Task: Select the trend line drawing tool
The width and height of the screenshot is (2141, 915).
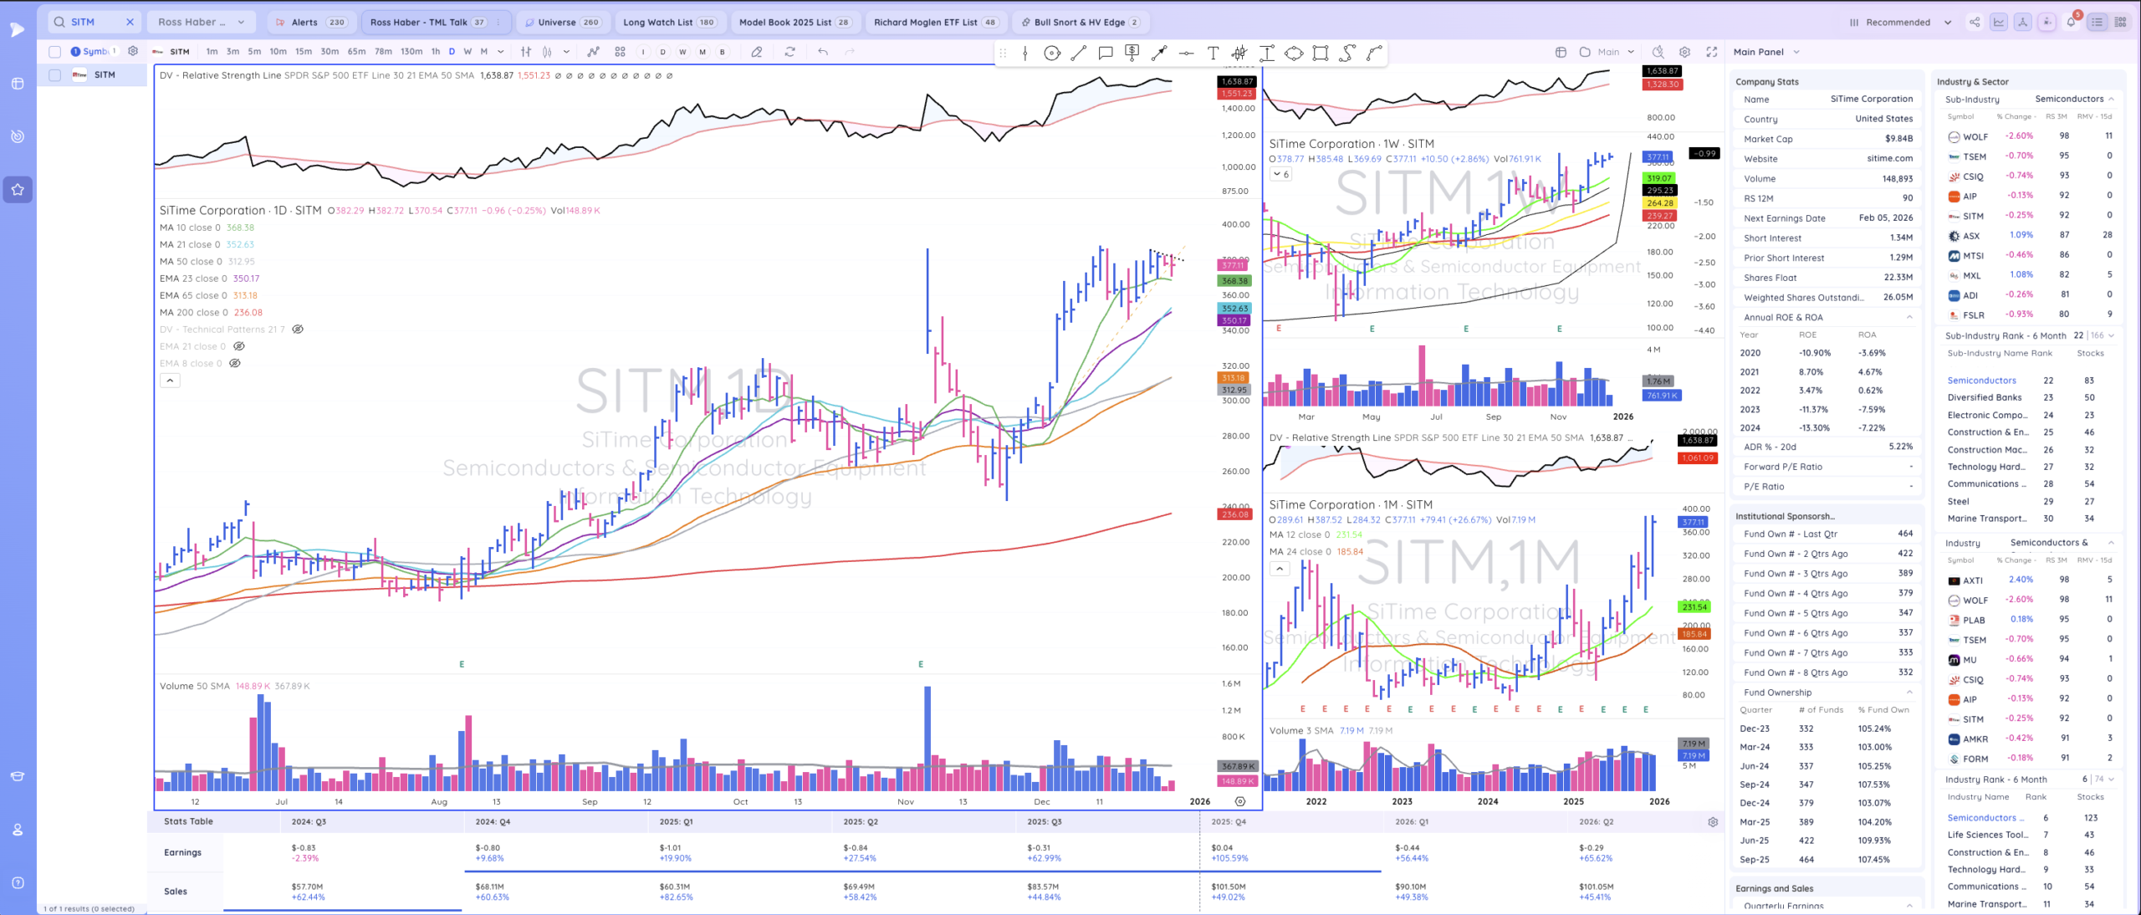Action: pos(1079,53)
